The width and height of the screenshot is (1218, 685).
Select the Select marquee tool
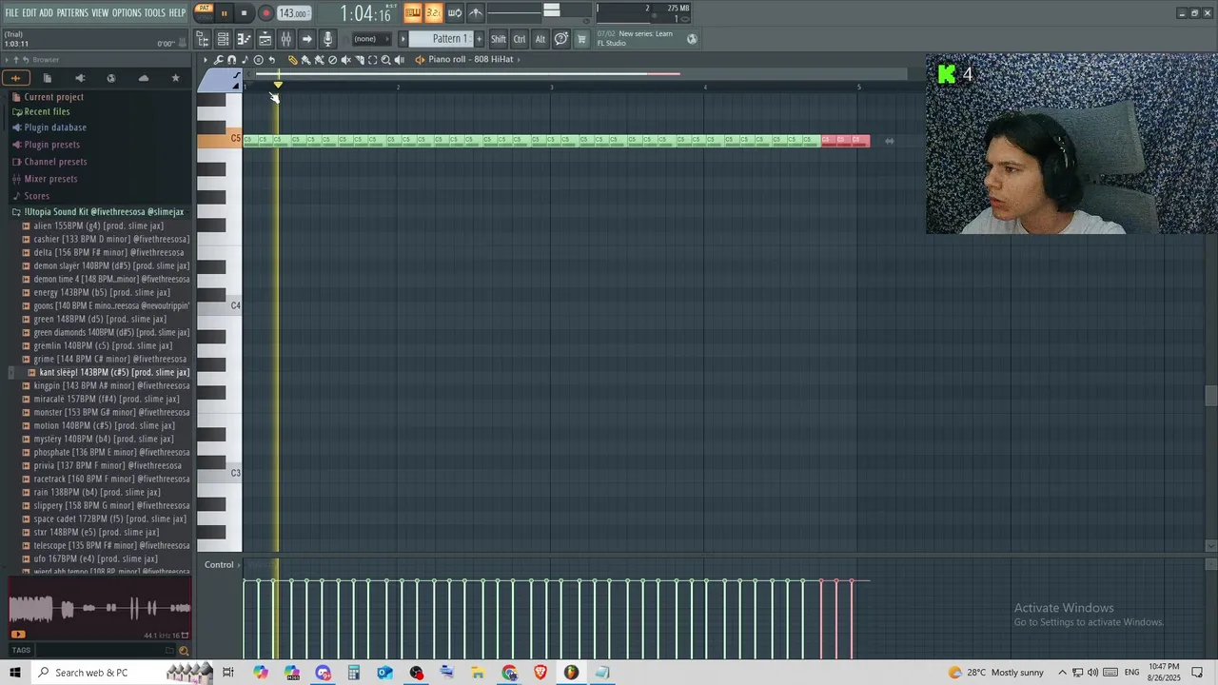click(x=372, y=60)
